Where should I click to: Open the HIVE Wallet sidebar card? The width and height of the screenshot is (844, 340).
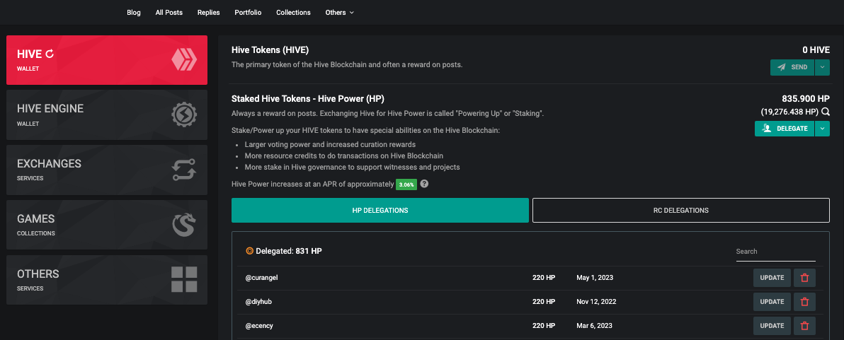point(107,60)
